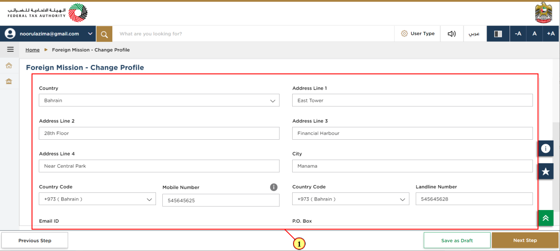This screenshot has height=251, width=560.
Task: Click the Address Line 2 field
Action: pos(159,133)
